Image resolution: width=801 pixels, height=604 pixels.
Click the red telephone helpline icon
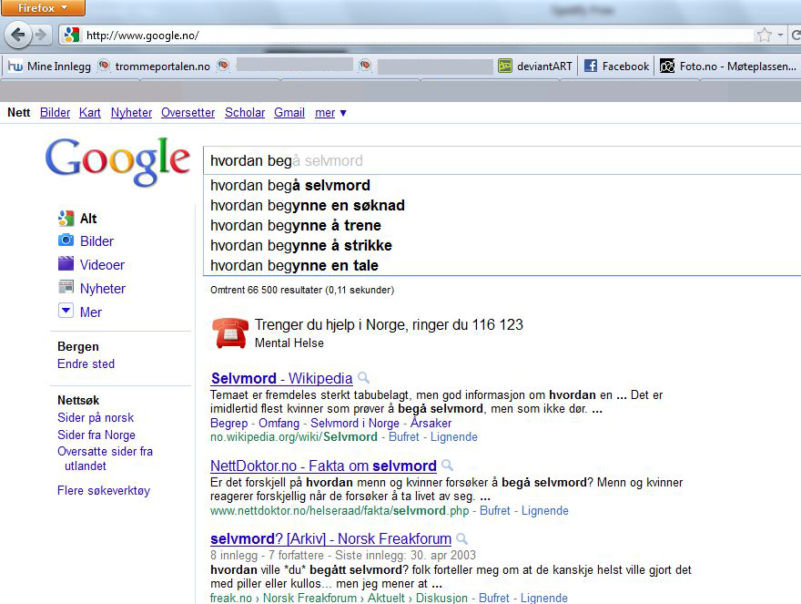pos(230,333)
